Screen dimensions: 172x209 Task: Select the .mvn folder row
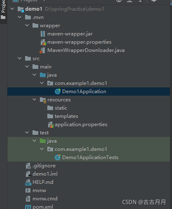(x=88, y=17)
